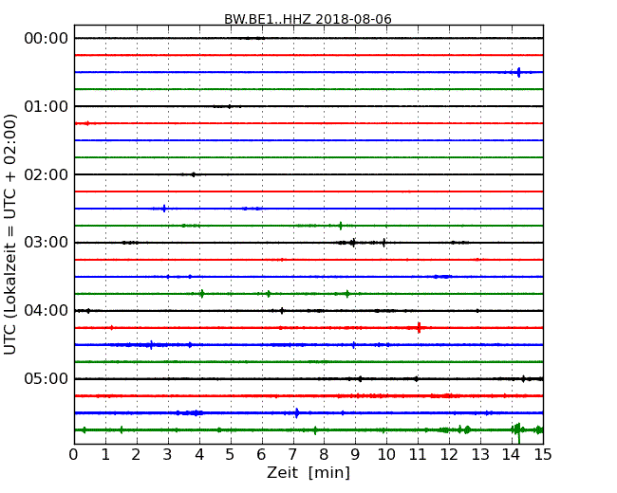Click the 00:00 time label
The image size is (617, 493).
tap(47, 39)
